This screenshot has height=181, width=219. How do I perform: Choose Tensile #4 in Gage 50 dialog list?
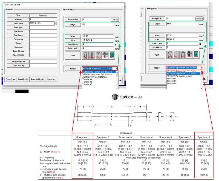(87, 79)
